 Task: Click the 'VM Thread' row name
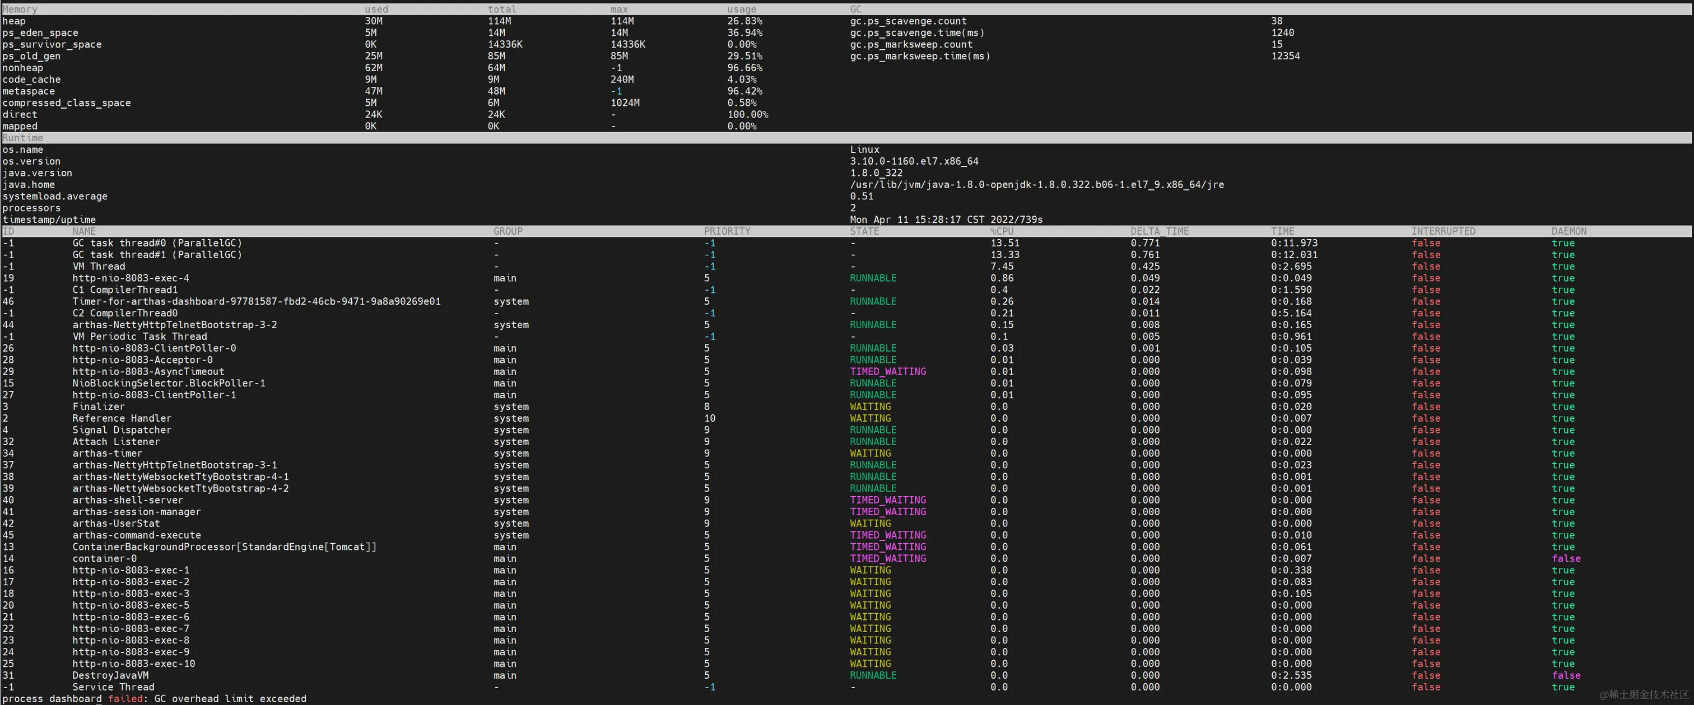(x=99, y=267)
